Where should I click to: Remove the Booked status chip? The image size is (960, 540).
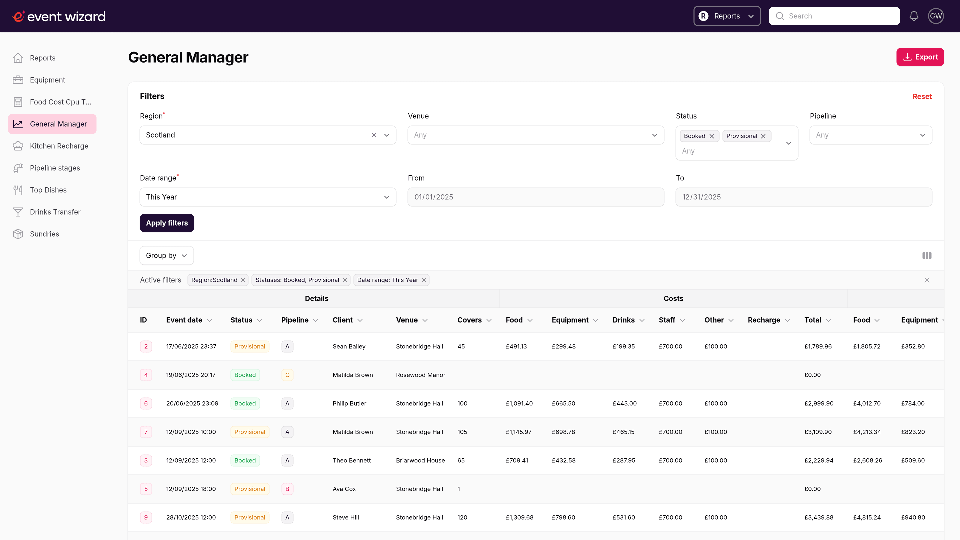[712, 136]
